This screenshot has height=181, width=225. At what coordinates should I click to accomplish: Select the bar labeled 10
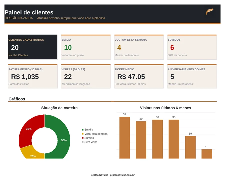click(207, 154)
